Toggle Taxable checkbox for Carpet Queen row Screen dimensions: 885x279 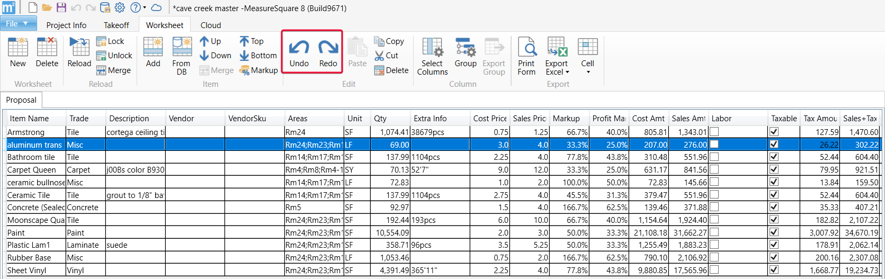click(x=774, y=169)
